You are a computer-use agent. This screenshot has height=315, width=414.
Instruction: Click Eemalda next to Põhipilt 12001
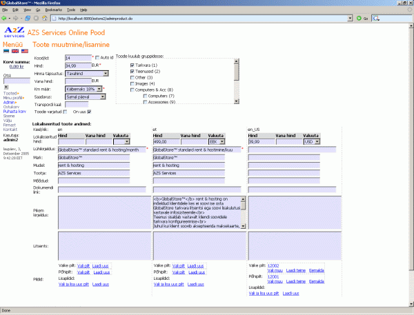[316, 281]
